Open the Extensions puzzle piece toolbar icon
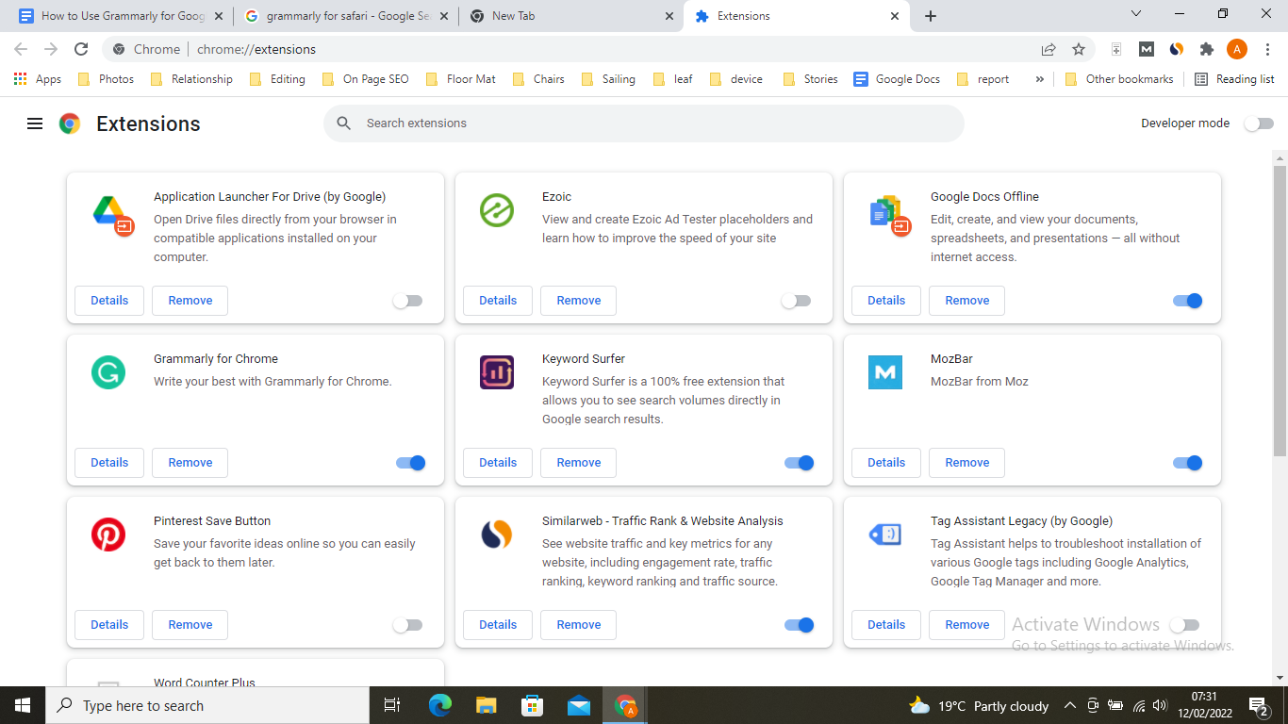Image resolution: width=1288 pixels, height=724 pixels. tap(1207, 49)
